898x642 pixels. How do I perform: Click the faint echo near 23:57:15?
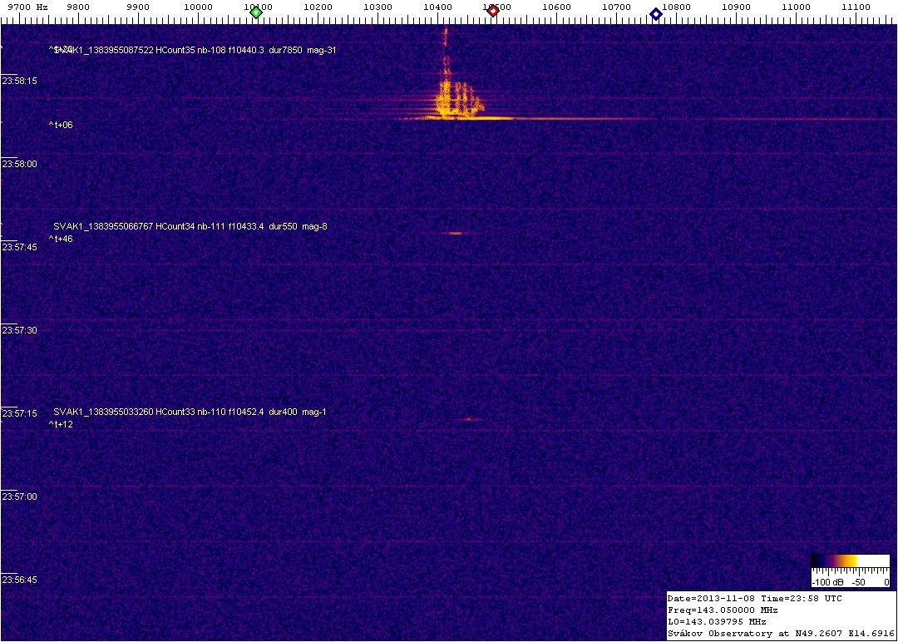471,419
